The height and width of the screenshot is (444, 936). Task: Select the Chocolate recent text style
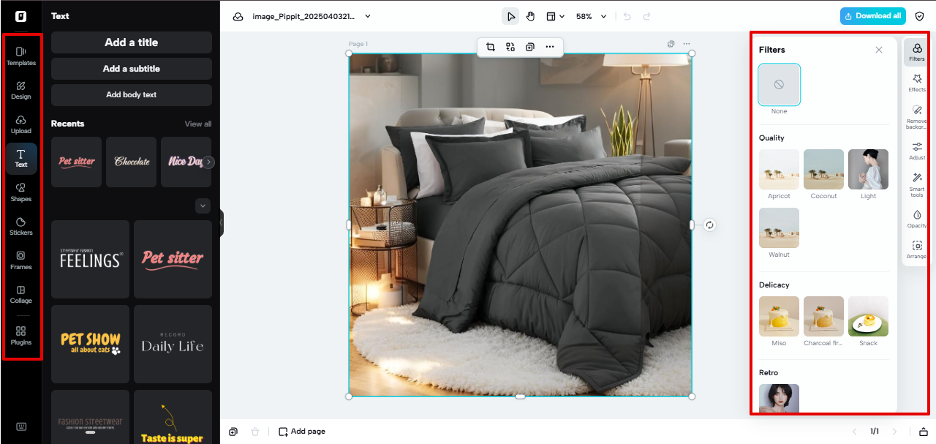click(132, 162)
